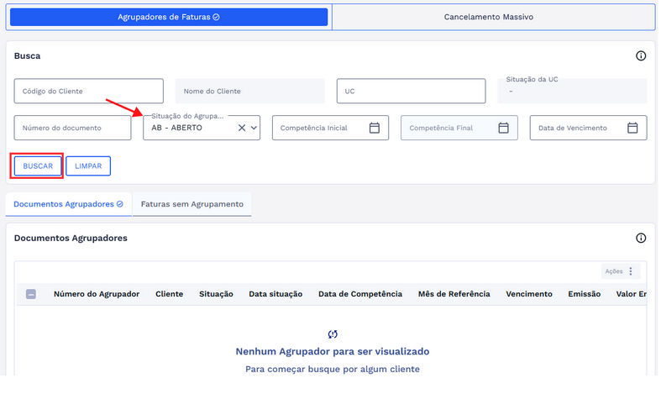This screenshot has height=394, width=661.
Task: Open the Data de Vencimento calendar picker
Action: pos(632,128)
